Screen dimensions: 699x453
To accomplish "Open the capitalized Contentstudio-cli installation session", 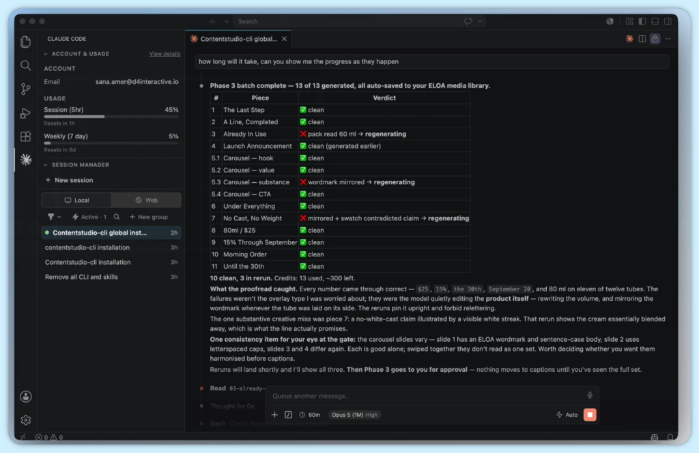I will click(x=111, y=262).
